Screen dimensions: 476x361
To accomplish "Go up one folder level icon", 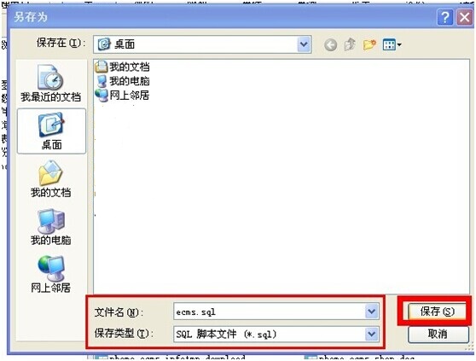I will [350, 44].
